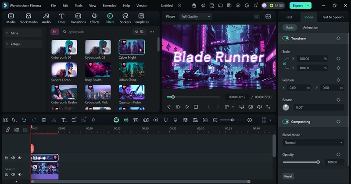Screen dimensions: 351x184
Task: Expand the Filters section in sidebar
Action: (23, 44)
